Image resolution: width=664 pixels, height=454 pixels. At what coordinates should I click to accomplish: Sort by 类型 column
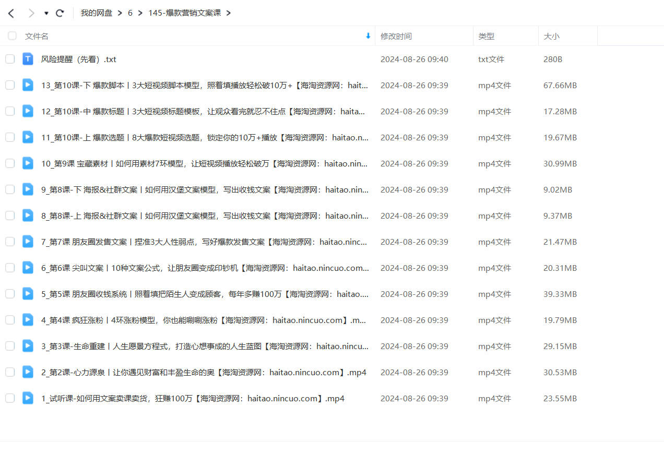point(486,36)
